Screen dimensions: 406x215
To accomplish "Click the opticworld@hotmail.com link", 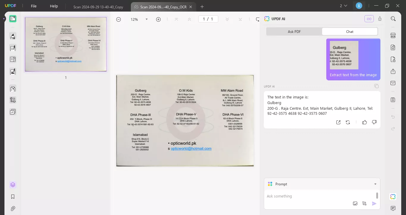I will coord(191,148).
